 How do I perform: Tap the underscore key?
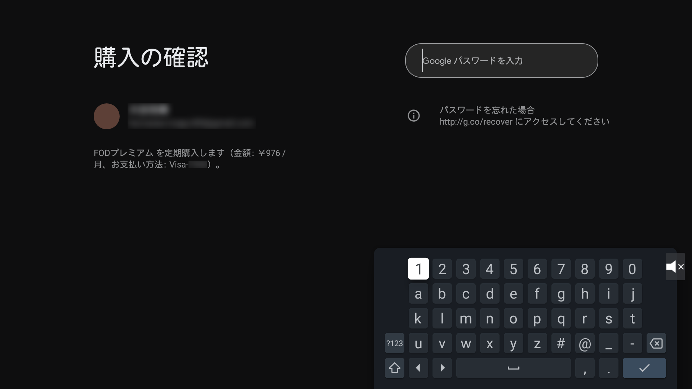coord(608,343)
